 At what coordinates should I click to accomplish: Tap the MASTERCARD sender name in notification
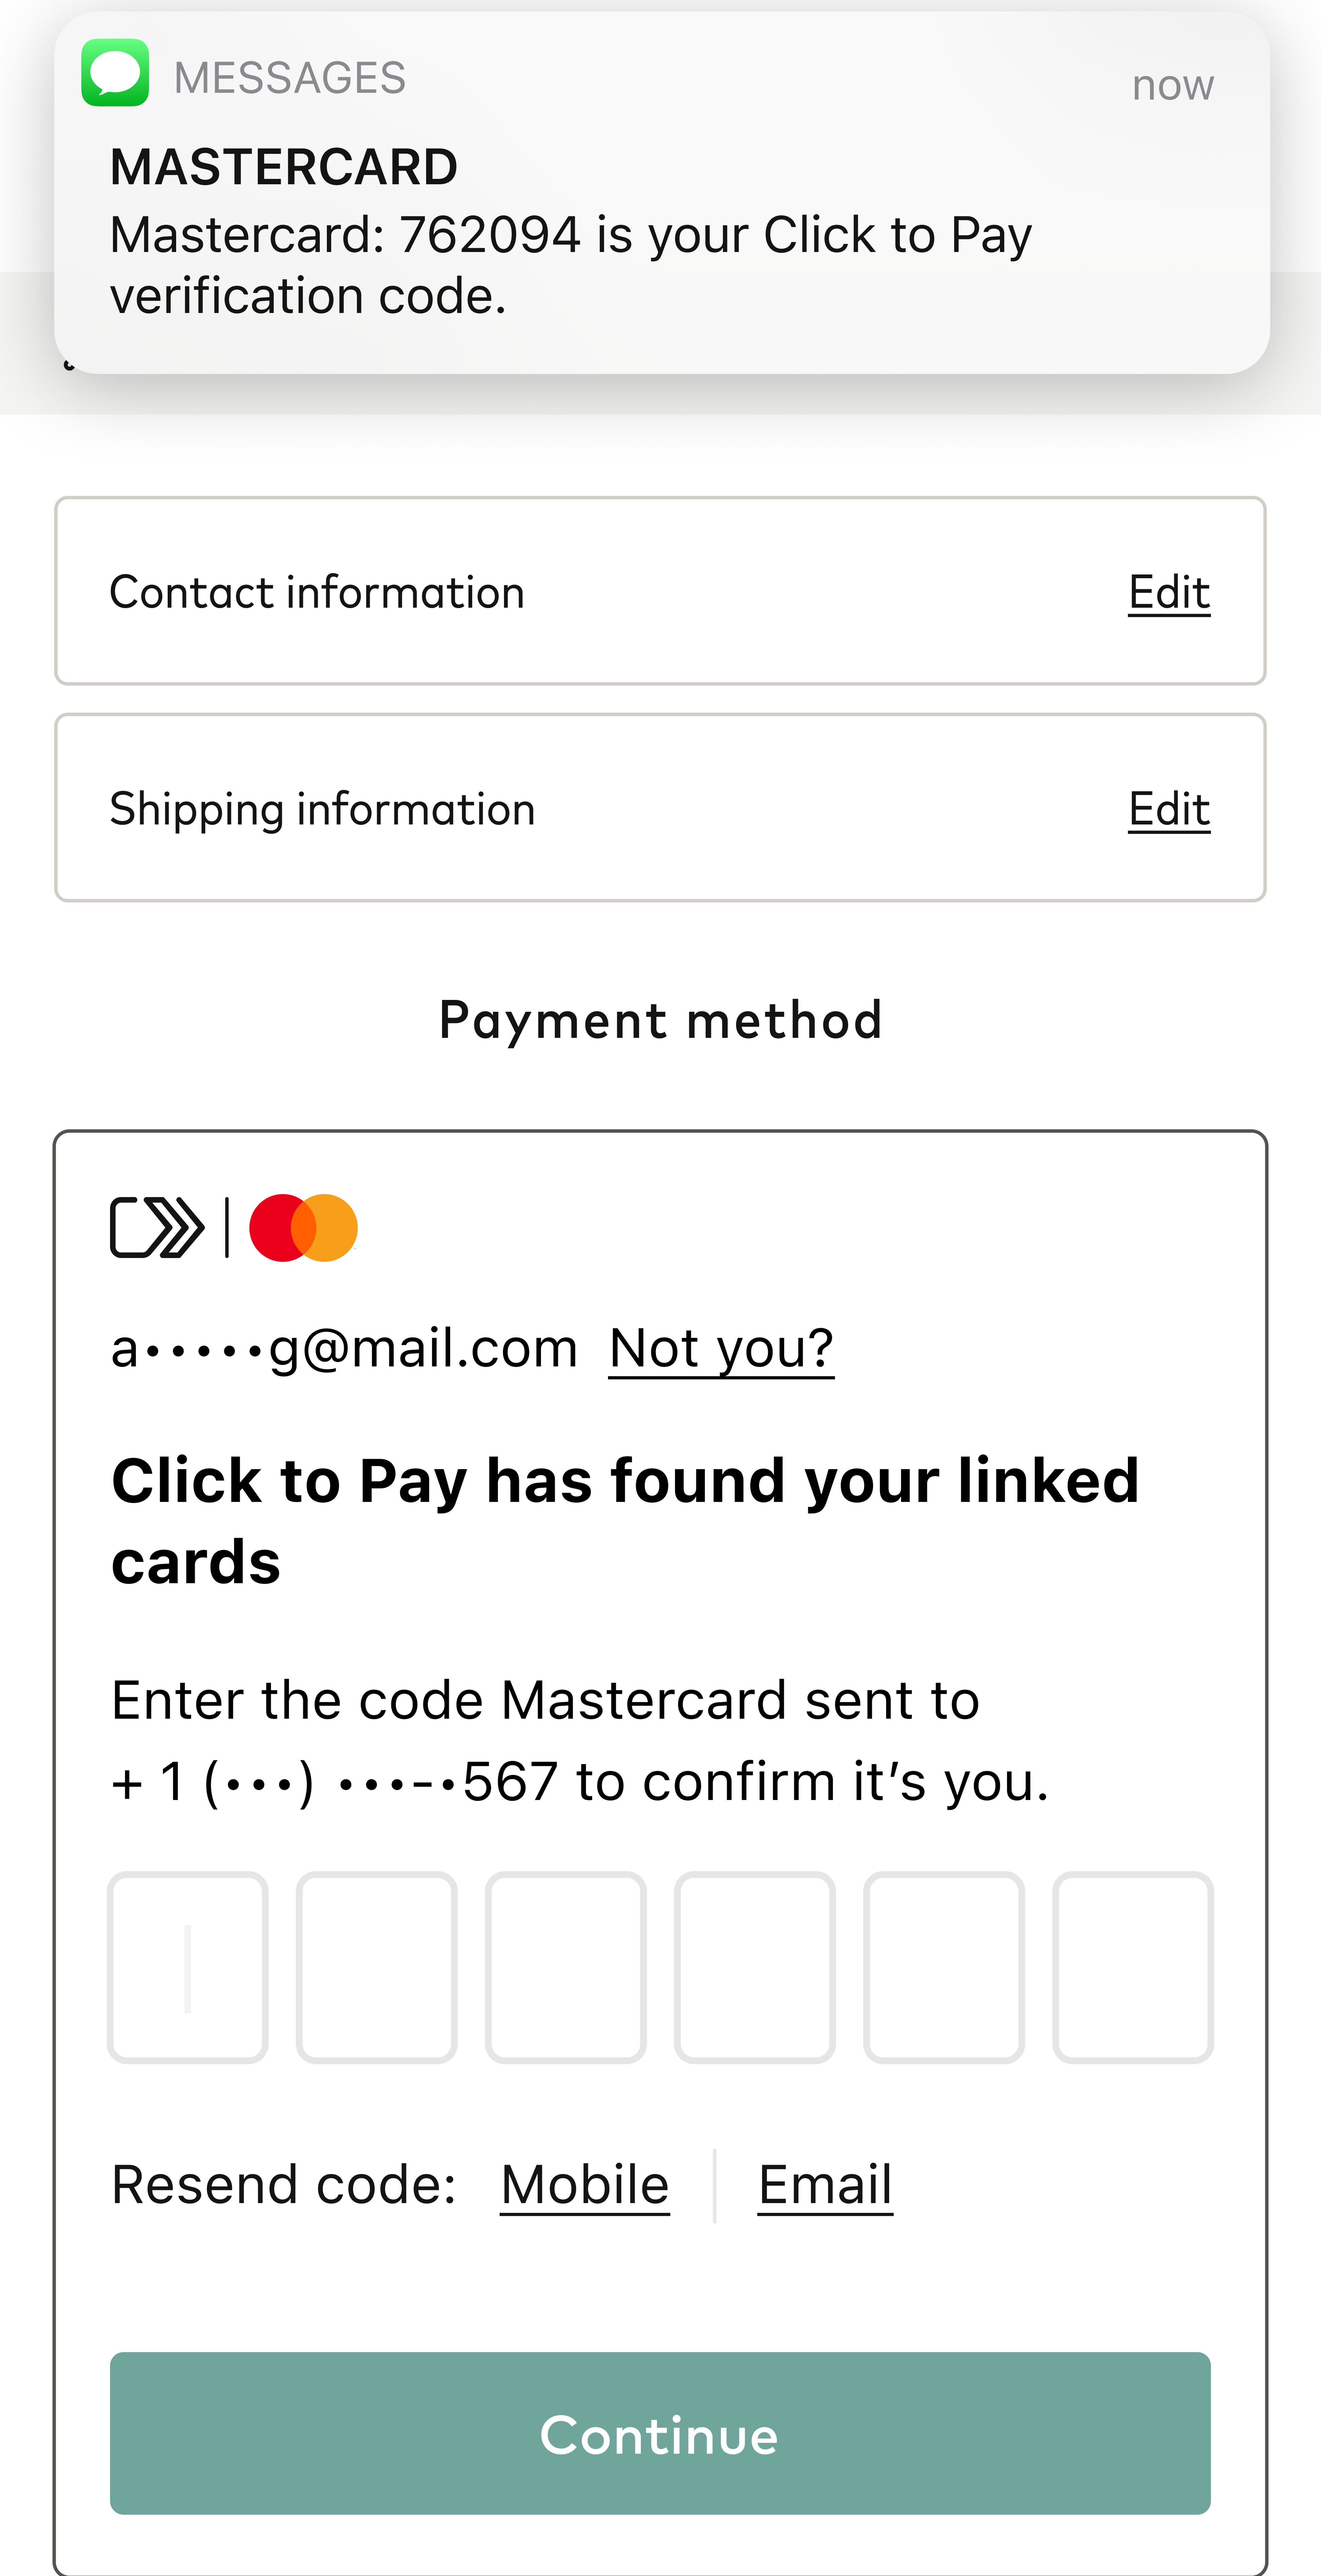(284, 167)
